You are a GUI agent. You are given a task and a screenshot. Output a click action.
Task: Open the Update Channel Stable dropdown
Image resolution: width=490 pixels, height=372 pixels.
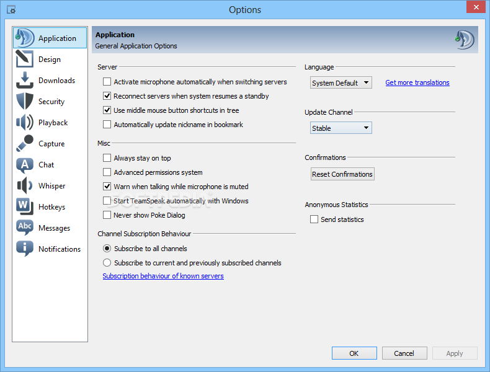click(341, 128)
